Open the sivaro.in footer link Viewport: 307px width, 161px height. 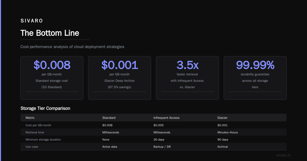click(284, 155)
